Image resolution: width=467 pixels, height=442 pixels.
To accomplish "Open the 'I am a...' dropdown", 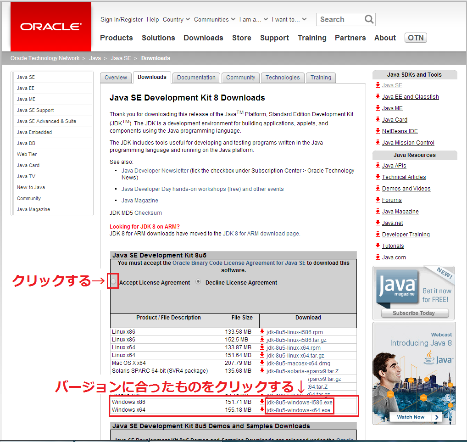I will pos(253,19).
